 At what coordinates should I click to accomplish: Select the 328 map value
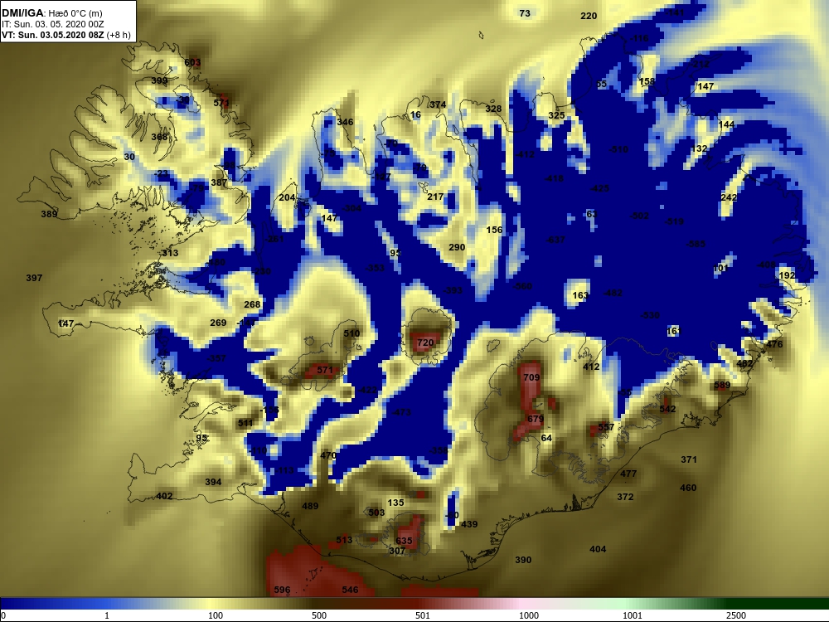493,109
